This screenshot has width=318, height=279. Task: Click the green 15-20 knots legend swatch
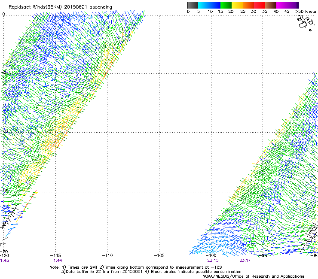[x=226, y=5]
